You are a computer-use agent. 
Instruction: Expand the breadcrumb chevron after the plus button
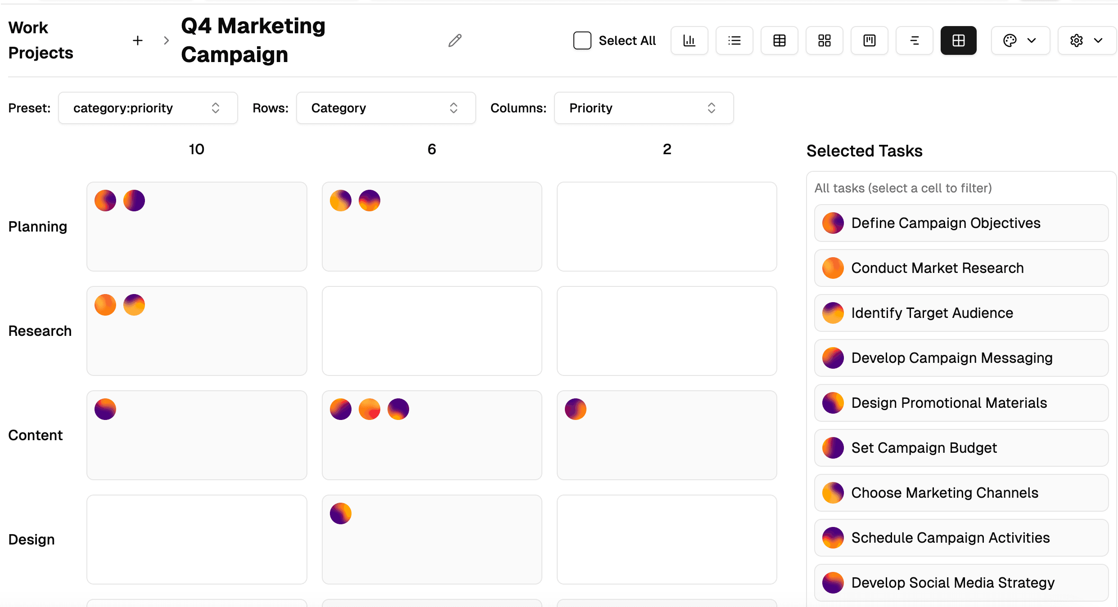click(x=166, y=40)
